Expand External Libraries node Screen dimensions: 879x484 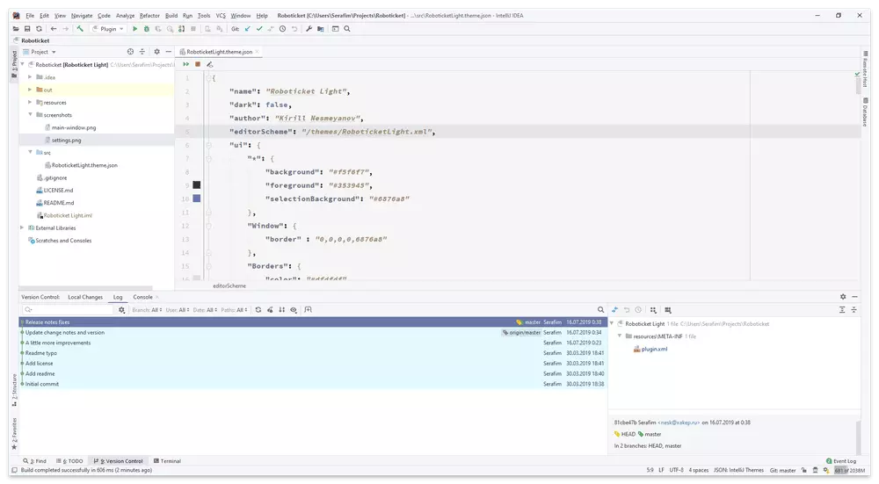(x=22, y=228)
